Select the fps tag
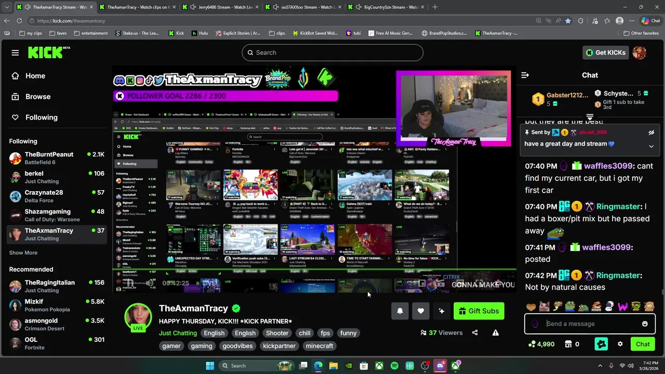 click(325, 333)
